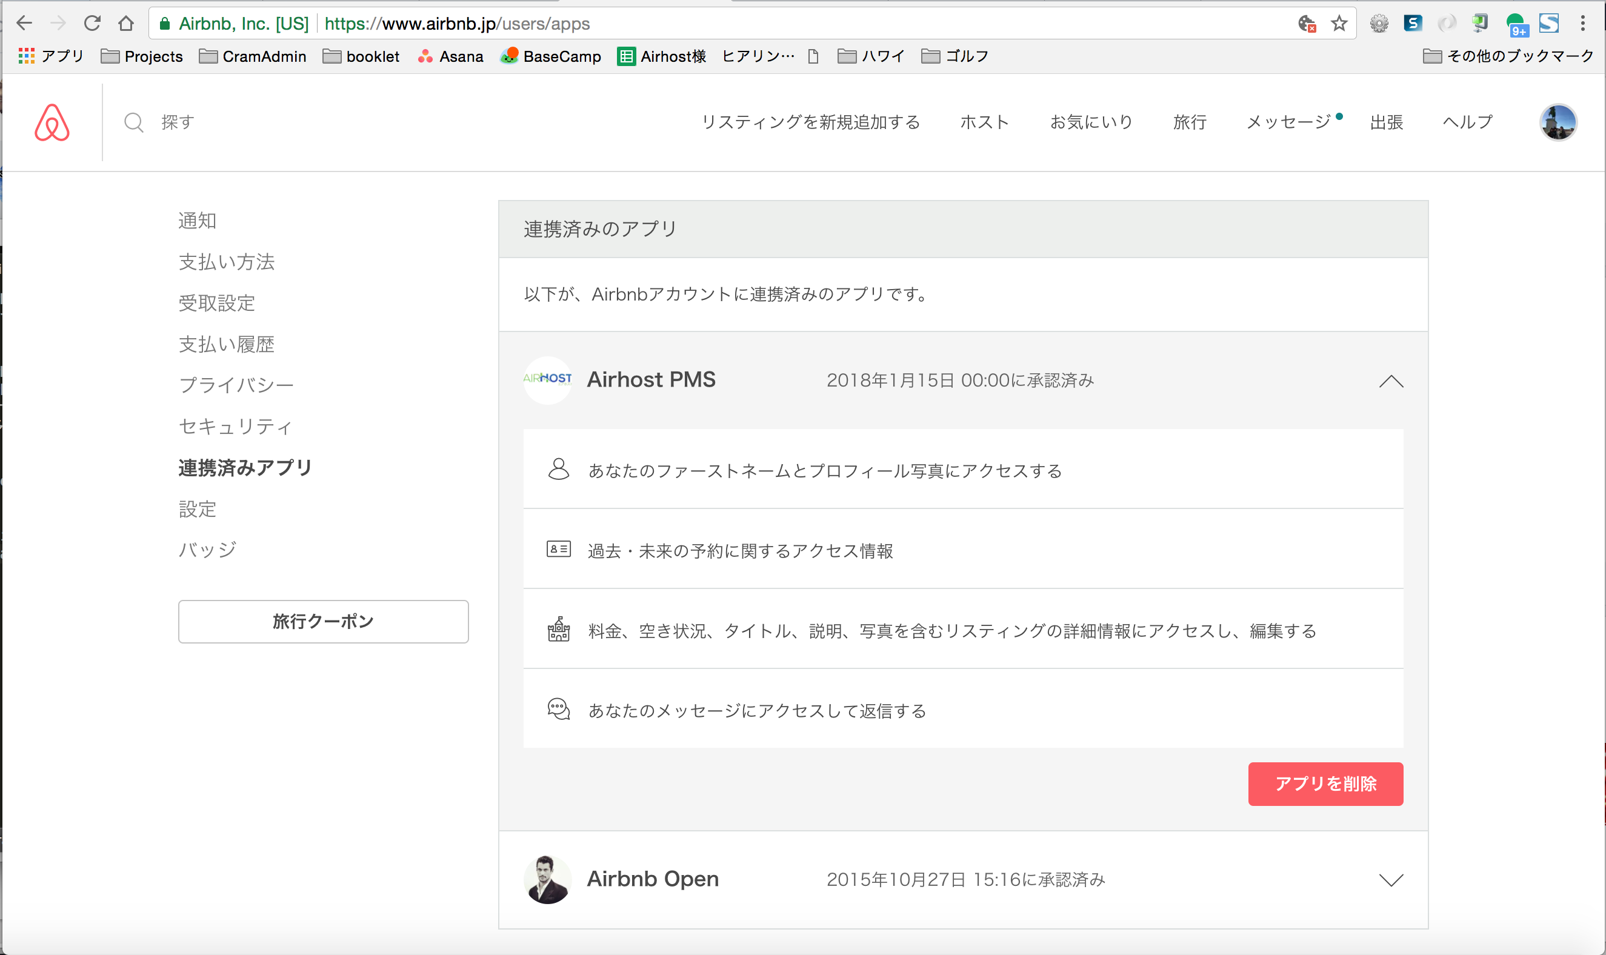
Task: Bookmark page with the star icon
Action: pos(1339,24)
